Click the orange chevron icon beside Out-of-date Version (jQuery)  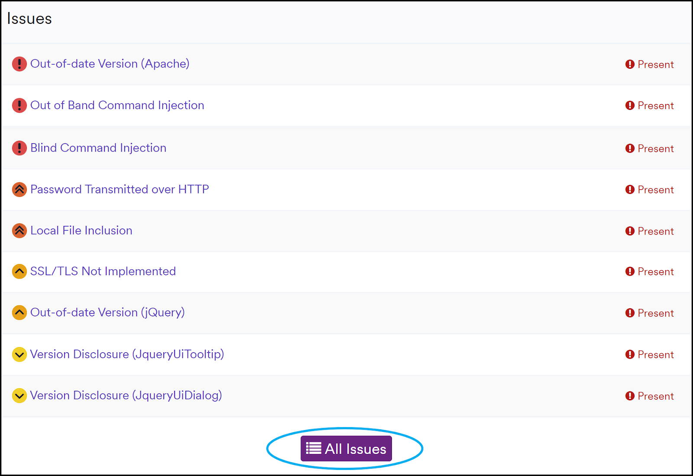[x=19, y=312]
